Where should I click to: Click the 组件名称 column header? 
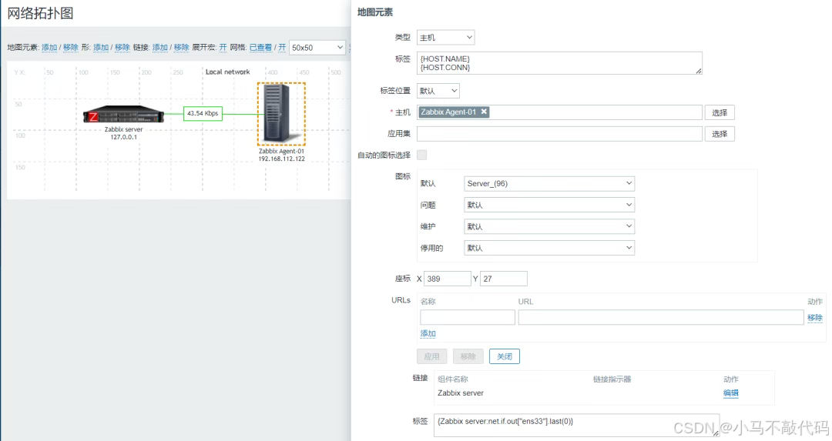click(453, 379)
